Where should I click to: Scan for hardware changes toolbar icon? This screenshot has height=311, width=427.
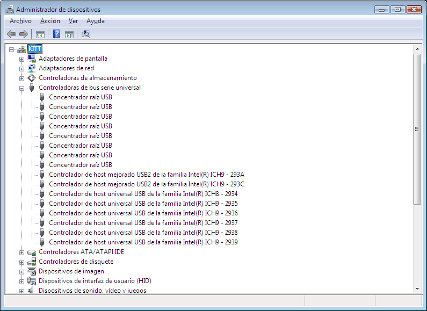click(x=86, y=34)
